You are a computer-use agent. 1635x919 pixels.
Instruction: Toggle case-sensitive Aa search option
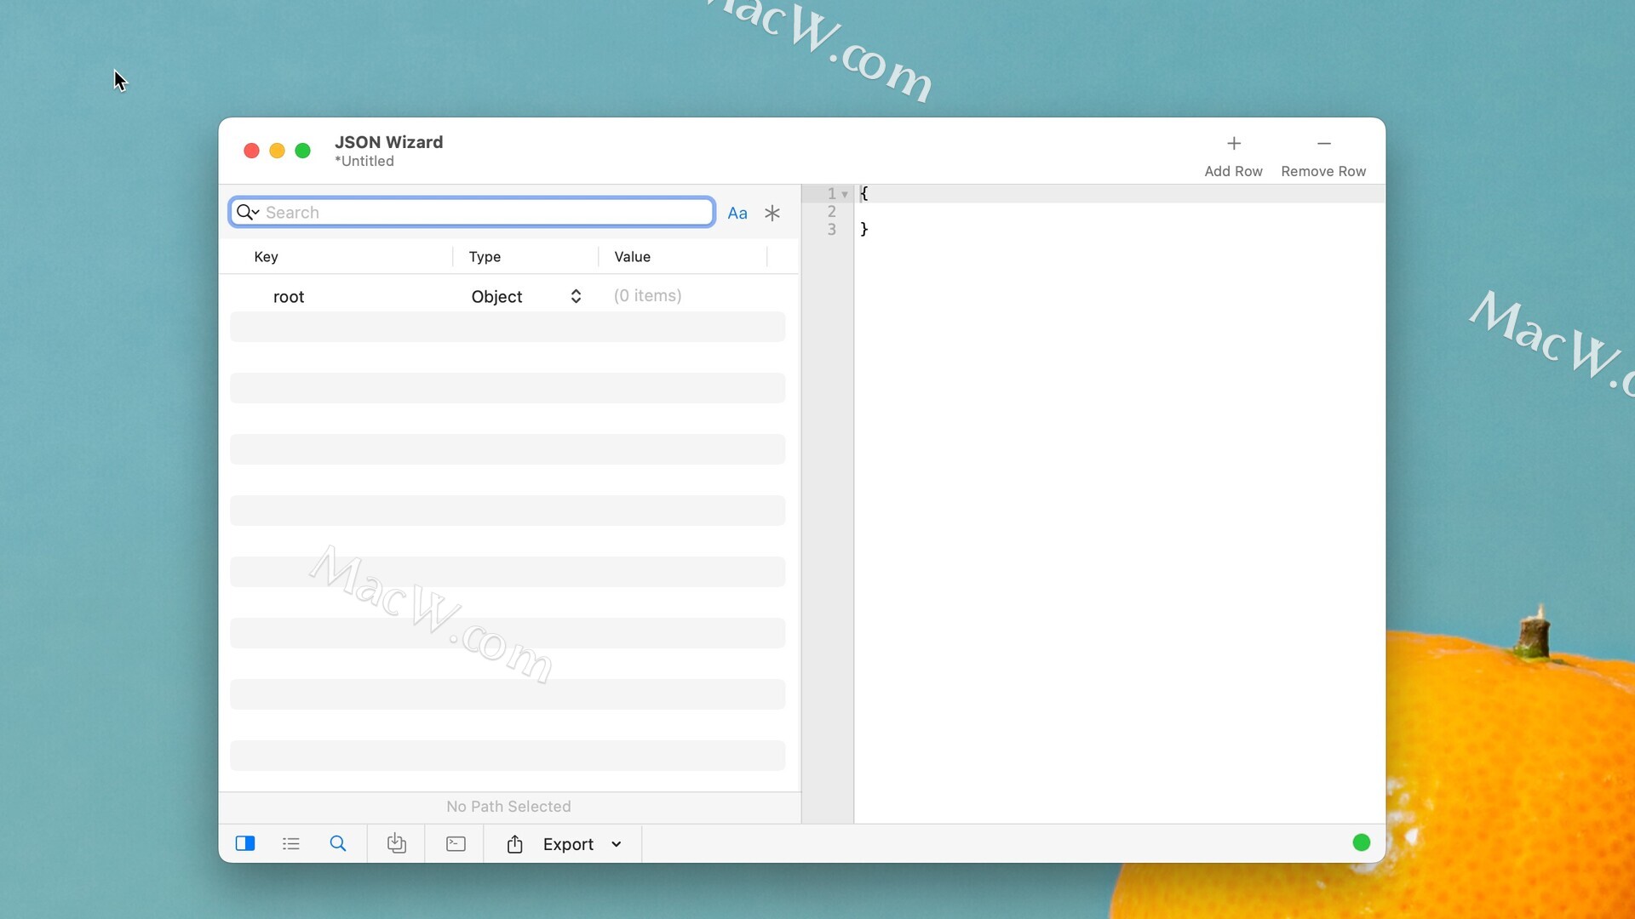click(x=737, y=214)
